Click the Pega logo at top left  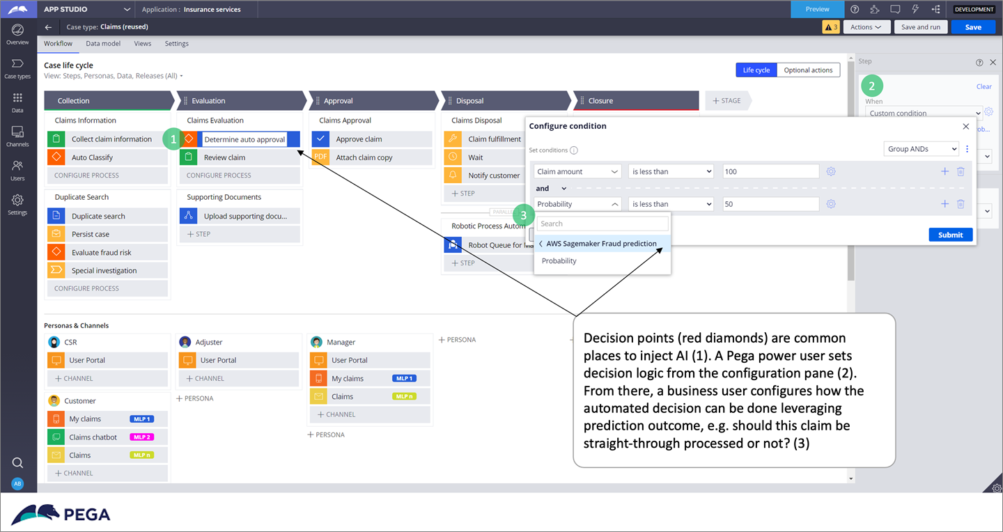pos(18,9)
